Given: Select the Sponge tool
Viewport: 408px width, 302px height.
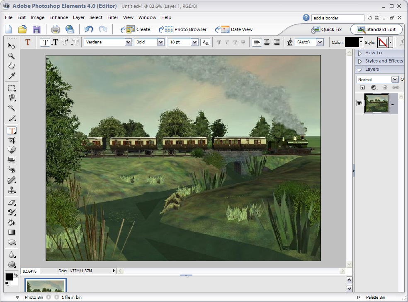Looking at the screenshot, I should (x=12, y=265).
